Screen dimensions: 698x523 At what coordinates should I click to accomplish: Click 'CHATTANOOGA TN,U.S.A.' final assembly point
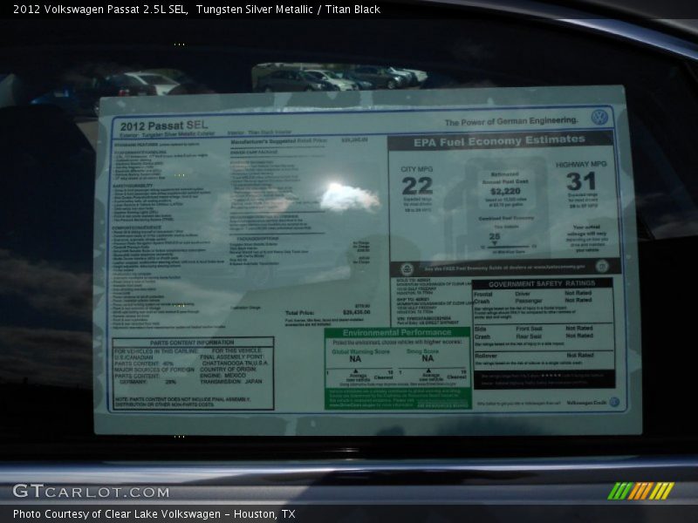(x=235, y=363)
